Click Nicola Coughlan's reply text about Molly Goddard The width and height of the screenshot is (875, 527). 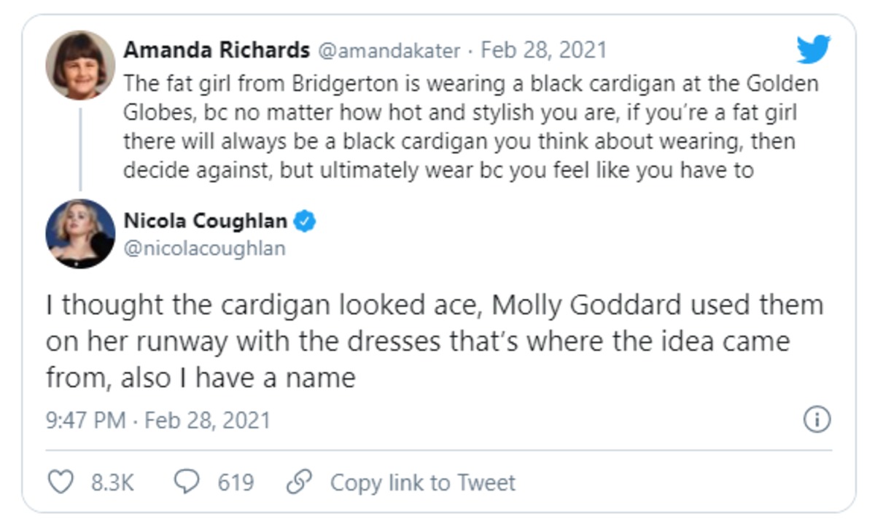click(x=434, y=340)
